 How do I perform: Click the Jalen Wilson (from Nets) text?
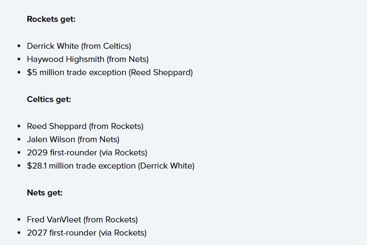(x=73, y=139)
